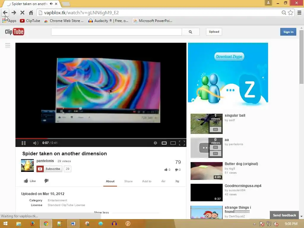Screen dimensions: 304x228
Task: Stop loading the page with X button
Action: click(22, 12)
